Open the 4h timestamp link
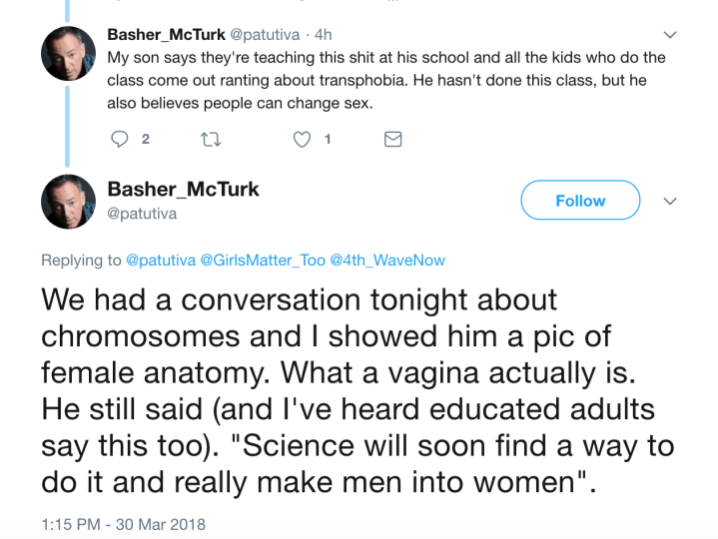Screen dimensions: 718x539 (324, 35)
